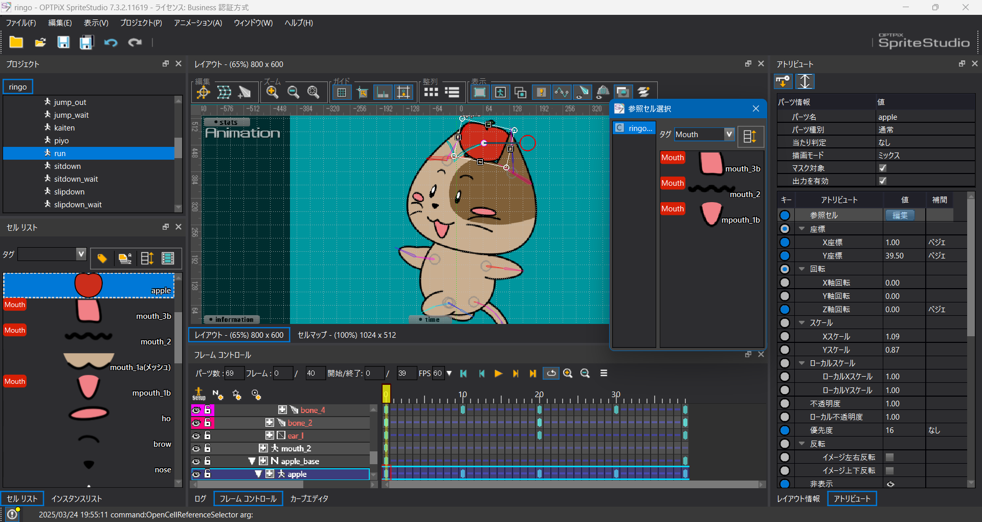Open the ファイル(F) menu
Screen dimensions: 982x522
tap(21, 23)
